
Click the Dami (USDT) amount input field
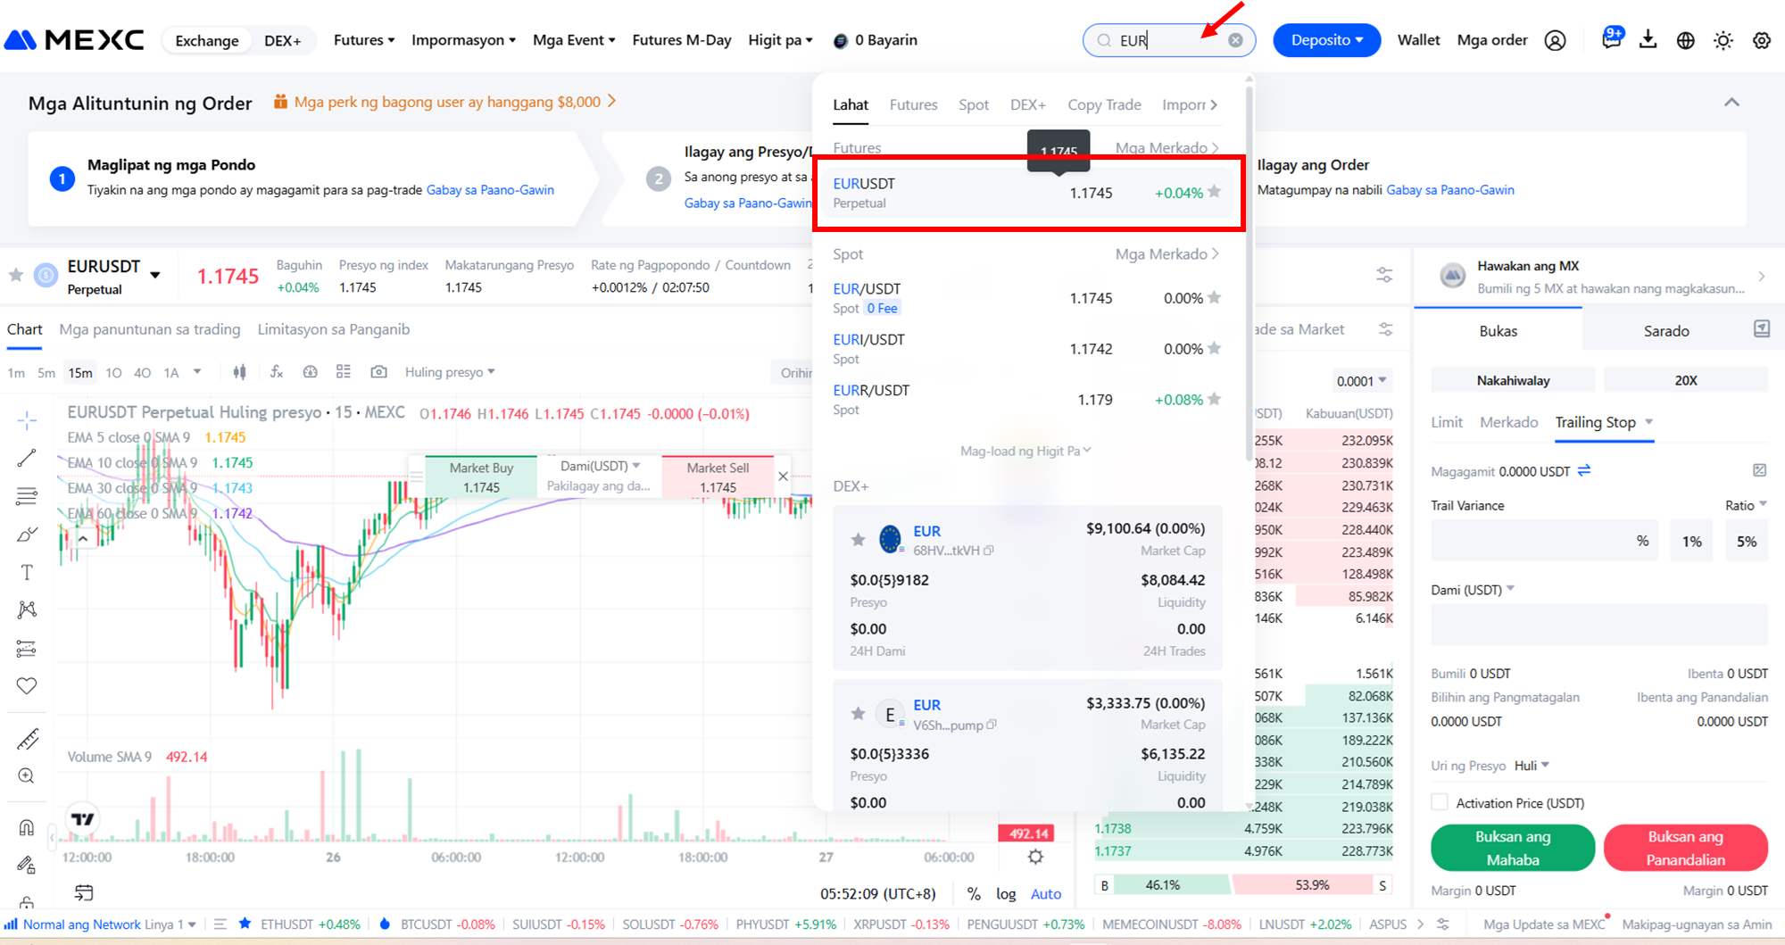pyautogui.click(x=1598, y=624)
